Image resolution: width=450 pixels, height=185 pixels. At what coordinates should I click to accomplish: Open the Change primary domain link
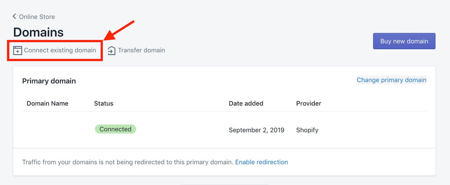tap(391, 80)
